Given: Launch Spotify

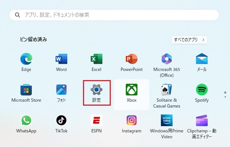Looking at the screenshot, I should pyautogui.click(x=202, y=93).
